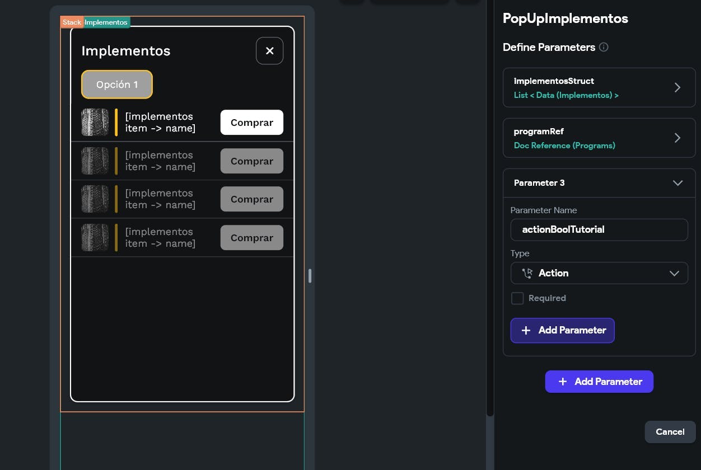Click the Action type branch icon
The width and height of the screenshot is (701, 470).
[x=527, y=273]
